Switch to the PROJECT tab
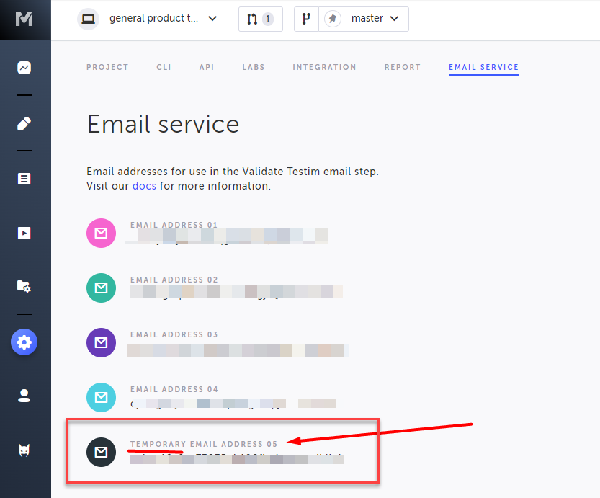This screenshot has width=600, height=498. (x=107, y=67)
